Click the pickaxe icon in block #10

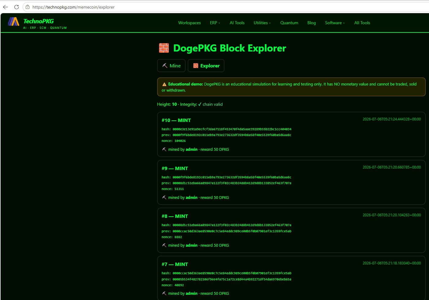[164, 150]
